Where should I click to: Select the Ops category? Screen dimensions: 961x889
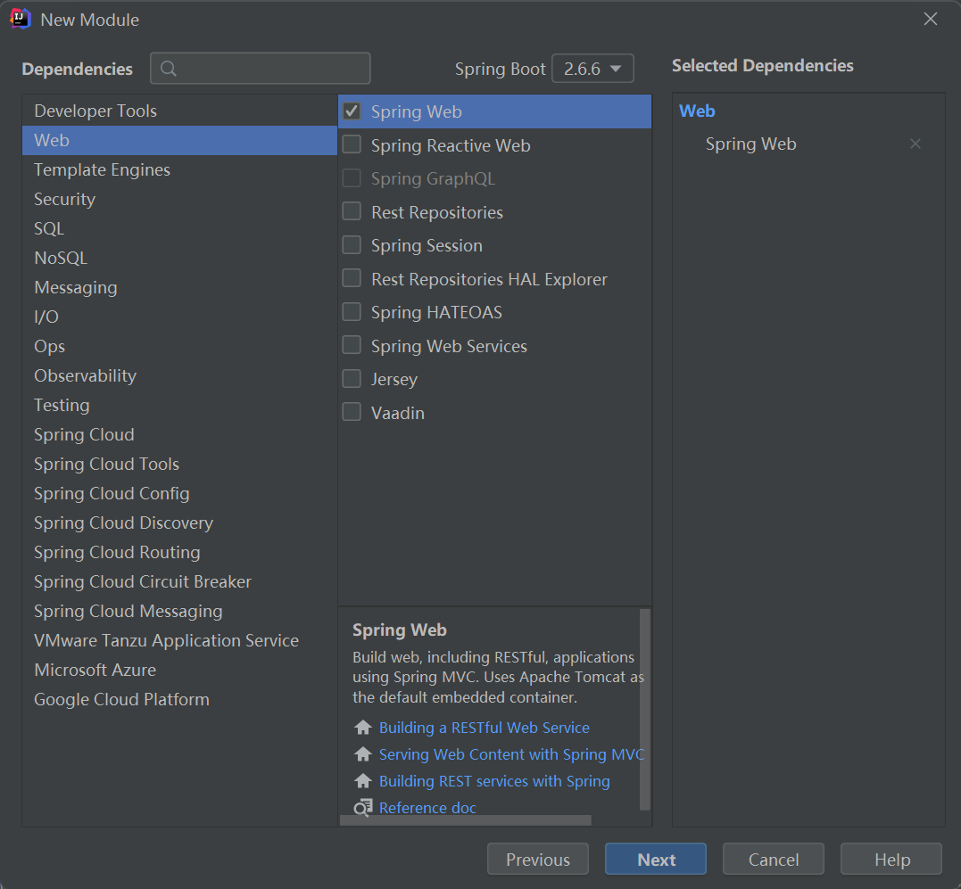pos(179,346)
